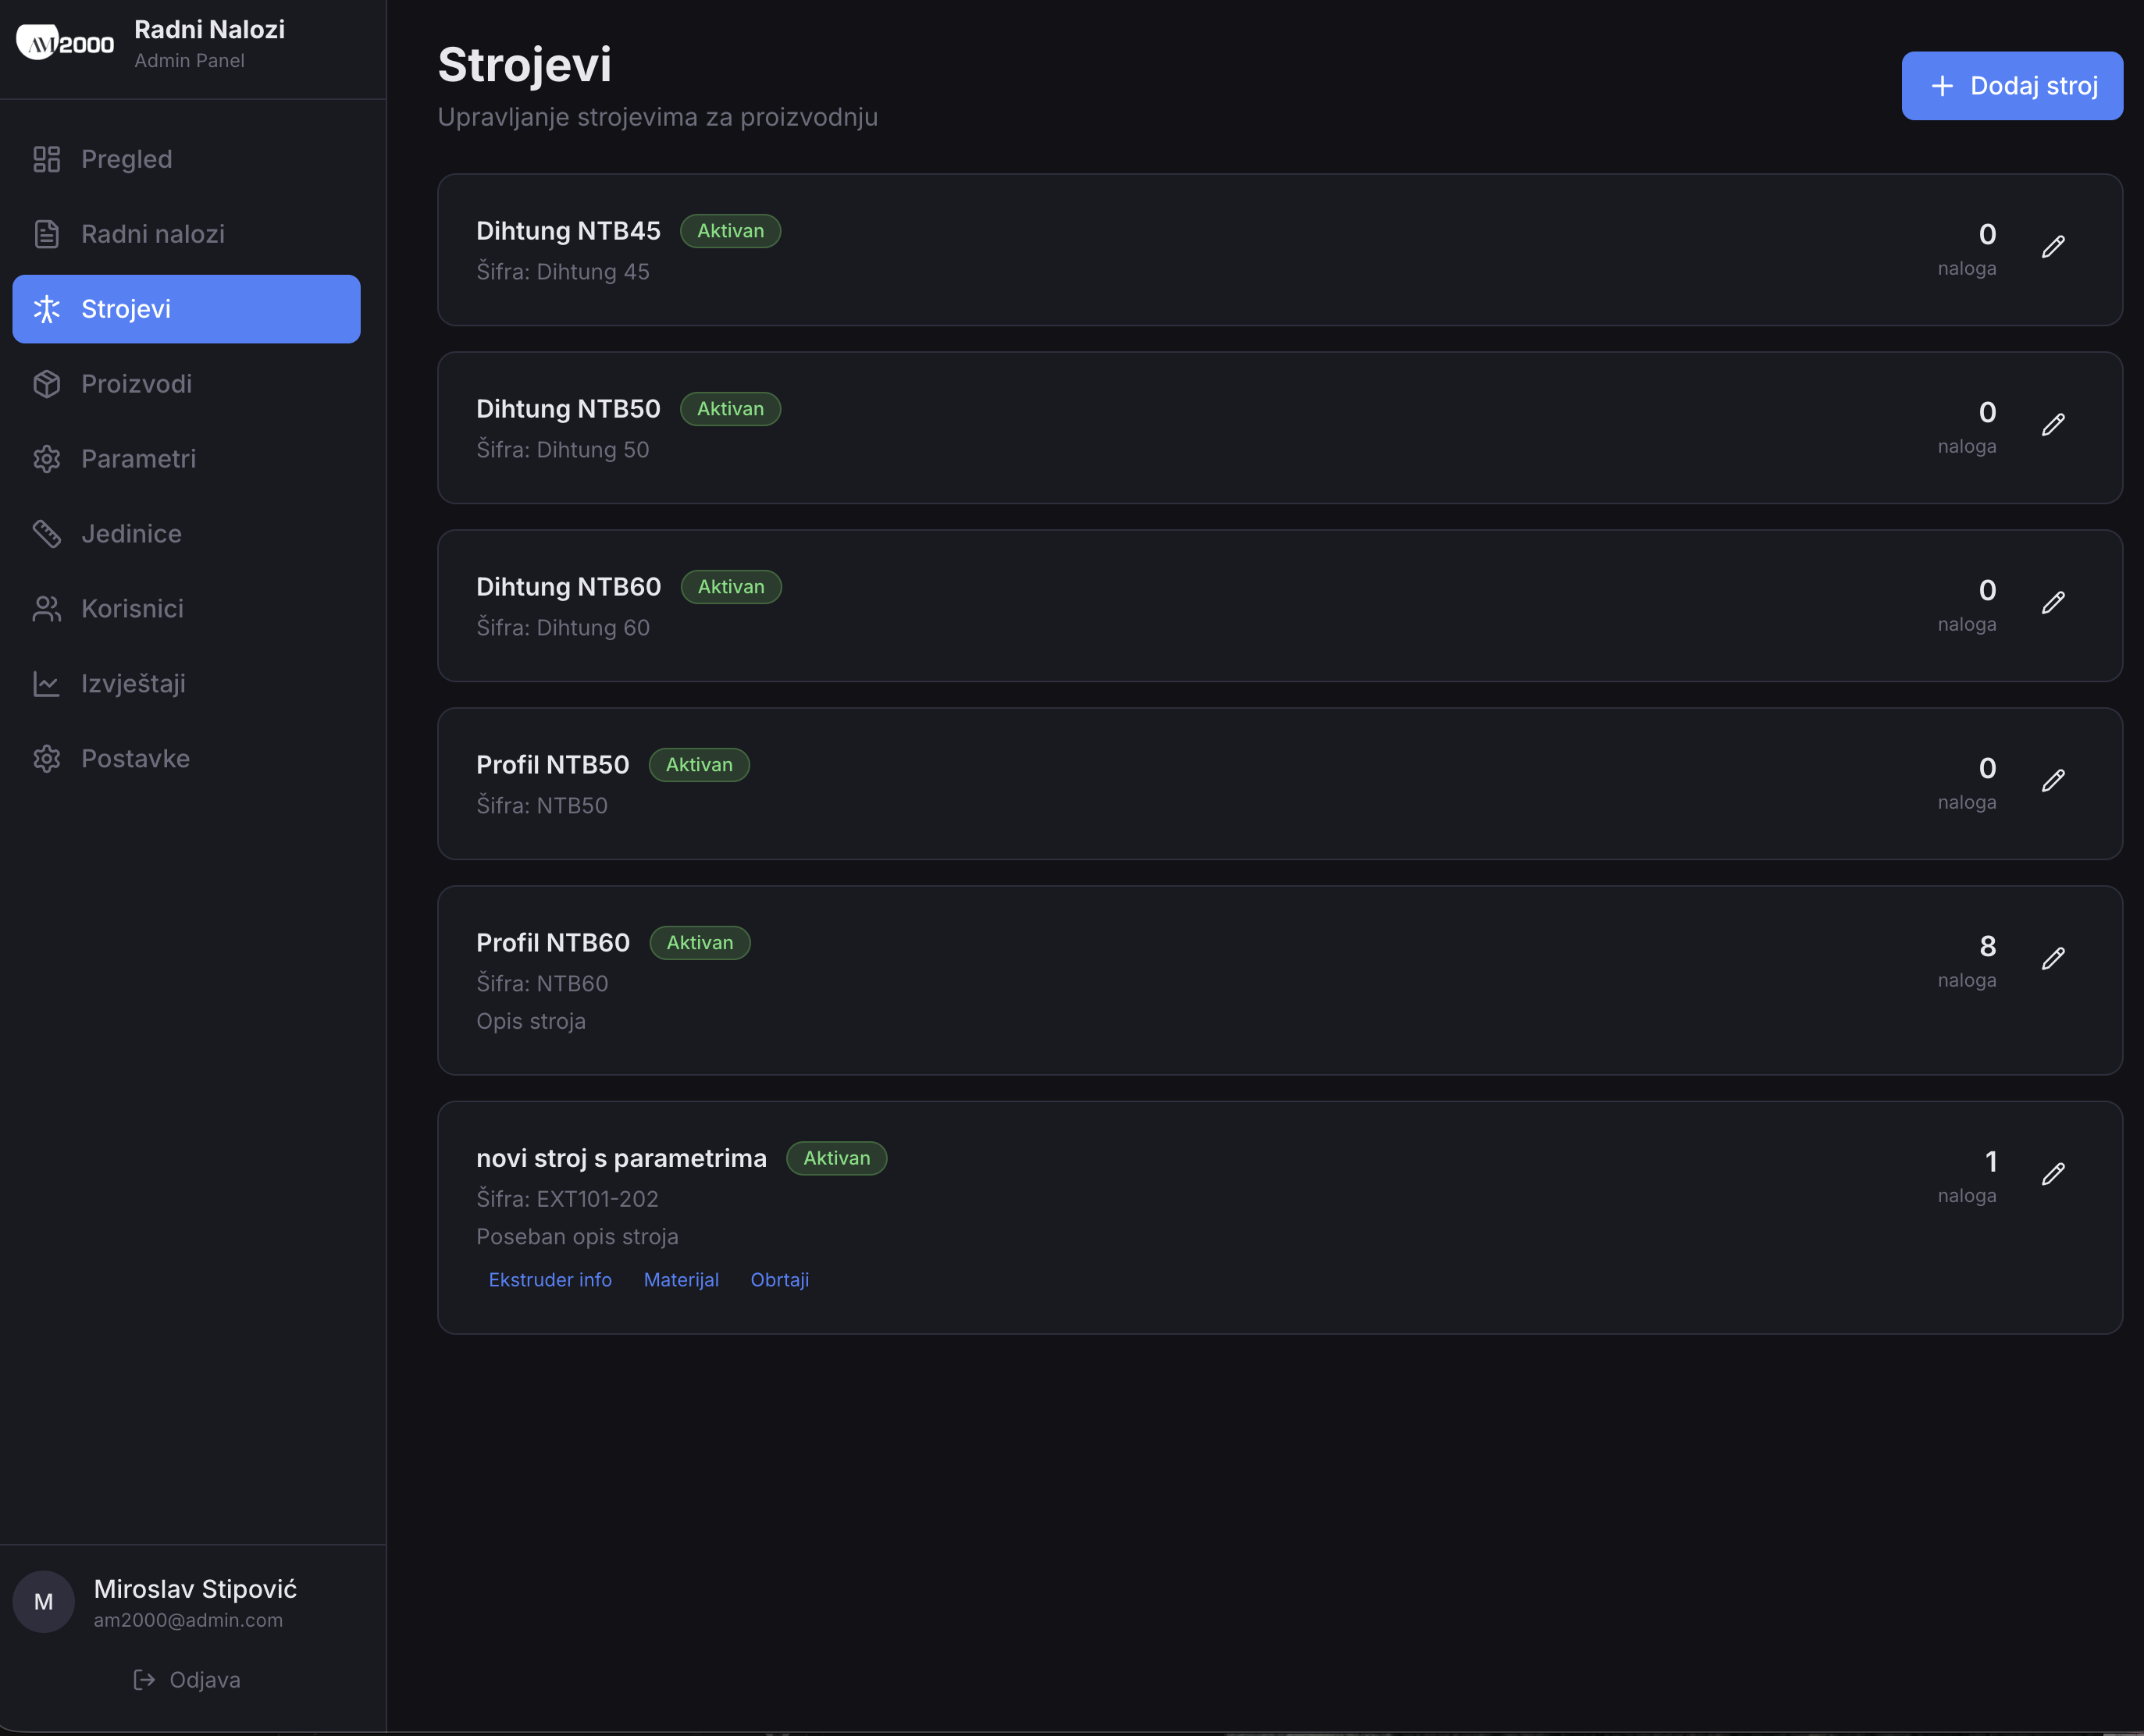This screenshot has width=2144, height=1736.
Task: Select Proizvodi menu item
Action: (x=136, y=384)
